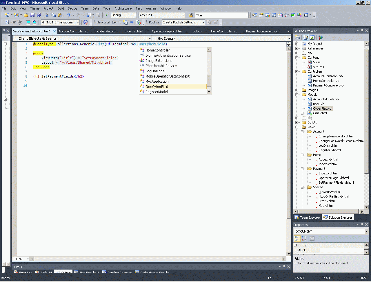The image size is (371, 282).
Task: Click the Start Debugging green play icon
Action: click(107, 15)
